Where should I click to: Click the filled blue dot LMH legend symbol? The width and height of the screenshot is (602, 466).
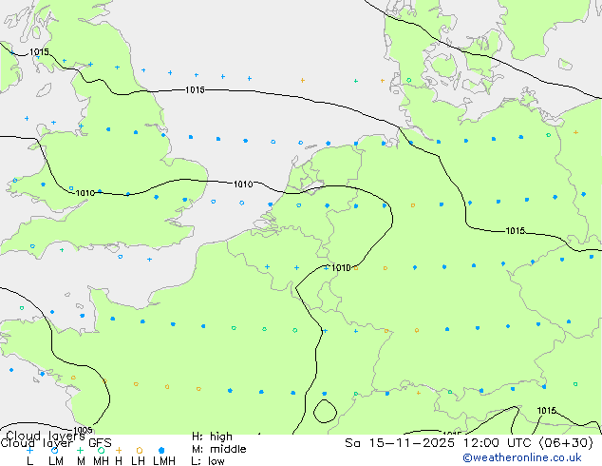point(161,450)
